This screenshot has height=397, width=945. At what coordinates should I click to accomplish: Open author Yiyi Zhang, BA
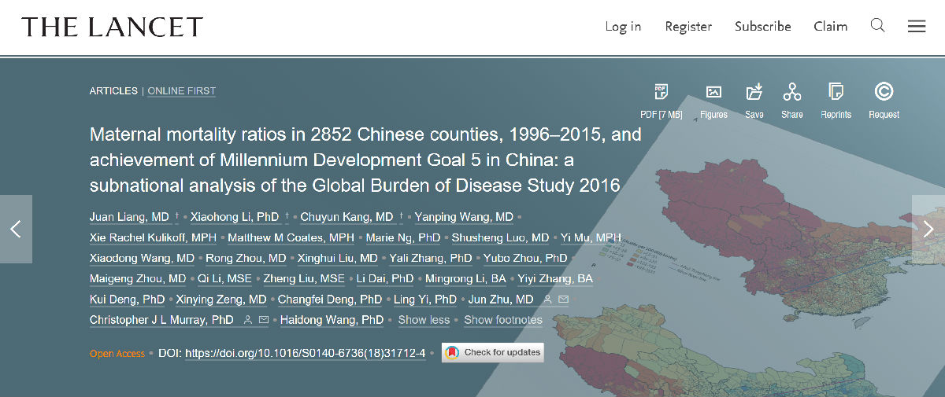point(555,279)
